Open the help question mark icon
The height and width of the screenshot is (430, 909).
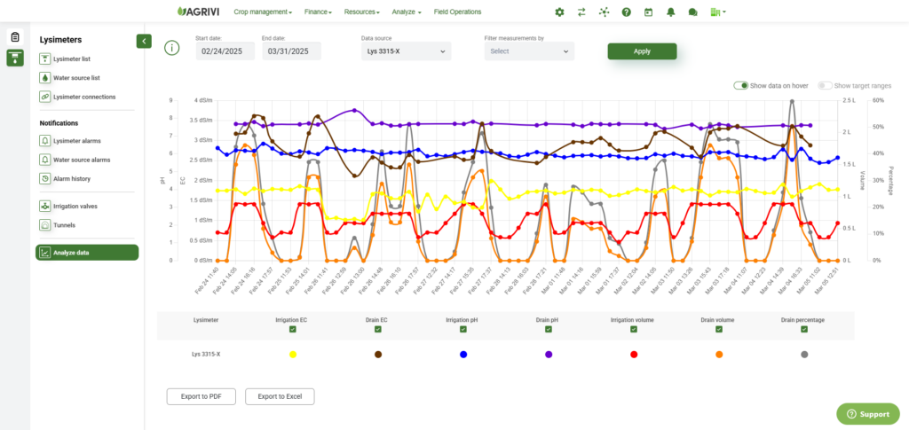click(x=626, y=12)
